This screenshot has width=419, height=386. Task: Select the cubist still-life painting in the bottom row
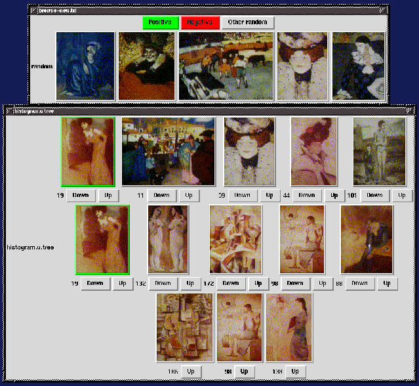tap(185, 328)
